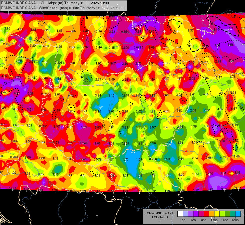The height and width of the screenshot is (225, 245).
Task: Click the wind shear value 5.75
Action: (85, 79)
